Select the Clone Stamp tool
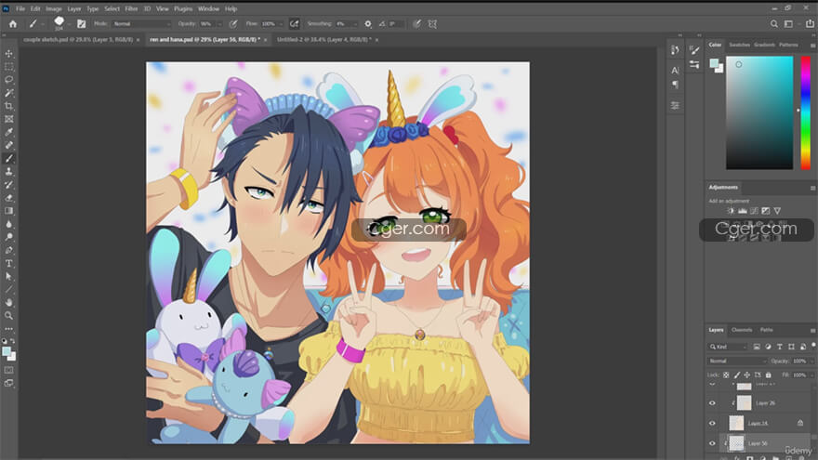This screenshot has height=460, width=818. [9, 172]
